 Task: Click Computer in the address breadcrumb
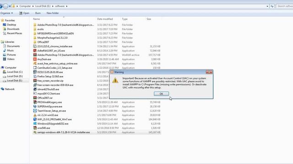point(25,6)
